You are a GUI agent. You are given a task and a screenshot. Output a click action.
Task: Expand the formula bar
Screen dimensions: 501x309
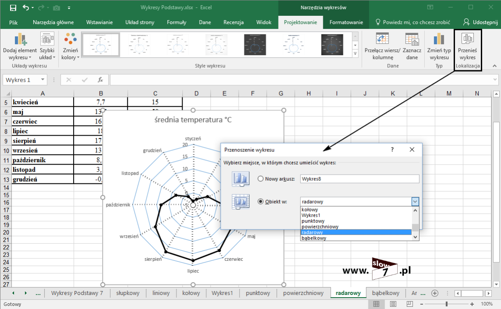495,80
